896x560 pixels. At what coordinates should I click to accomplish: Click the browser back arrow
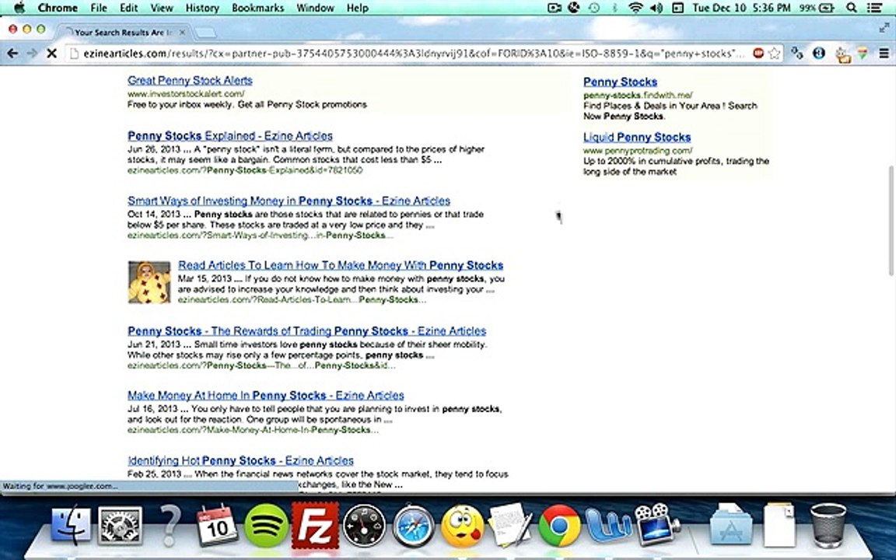click(x=12, y=53)
